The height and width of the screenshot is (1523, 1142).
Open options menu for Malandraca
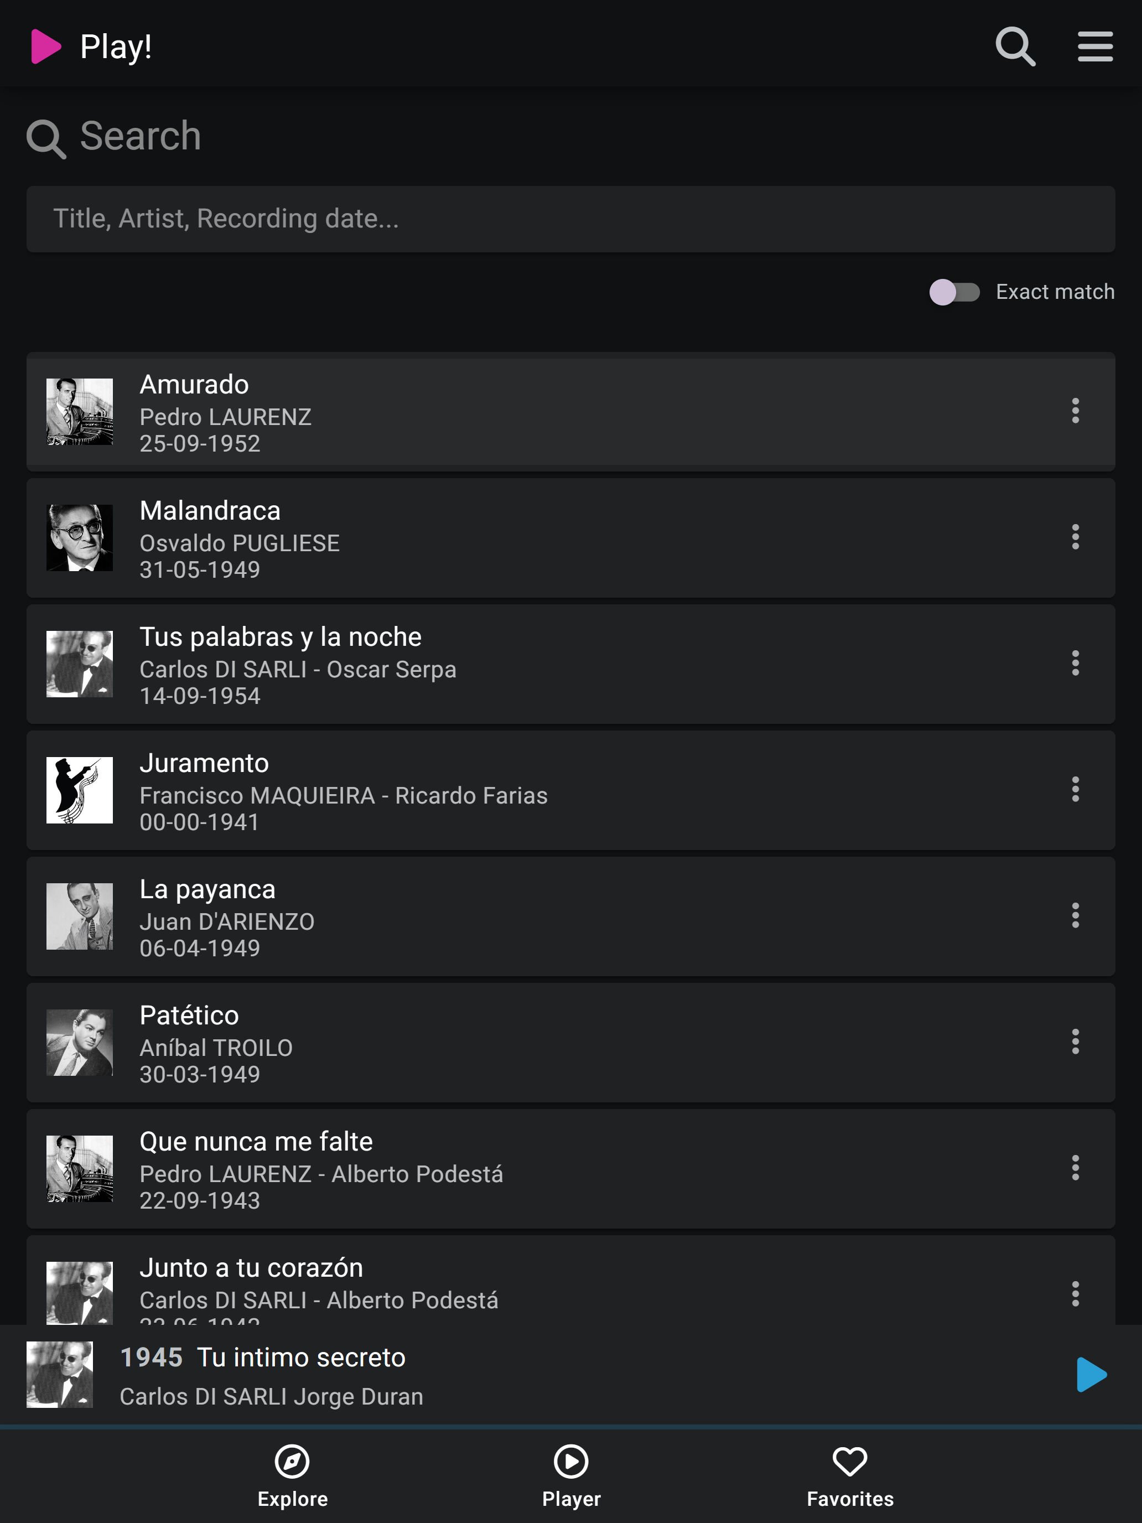tap(1075, 537)
